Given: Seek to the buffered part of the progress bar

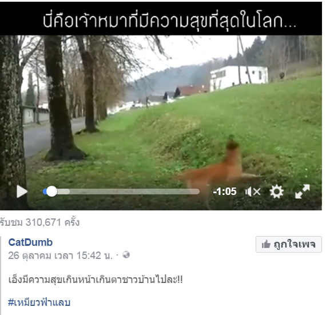Looking at the screenshot, I should (x=63, y=192).
